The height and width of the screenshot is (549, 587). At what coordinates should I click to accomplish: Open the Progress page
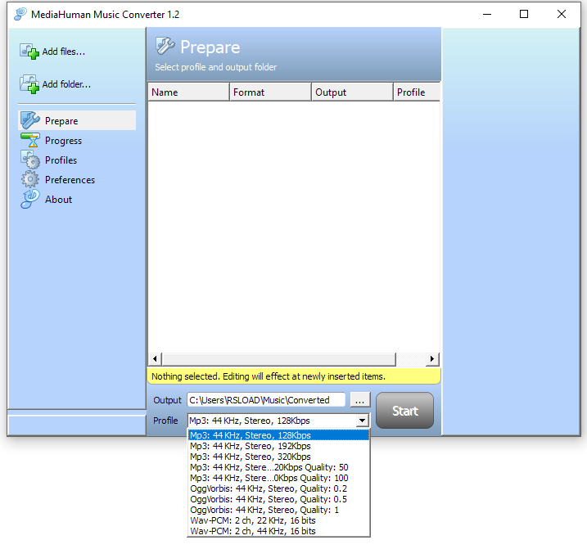(63, 141)
